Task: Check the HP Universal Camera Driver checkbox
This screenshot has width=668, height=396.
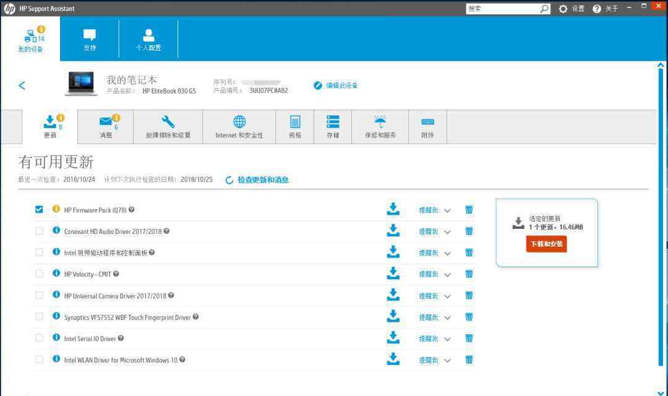Action: [39, 295]
